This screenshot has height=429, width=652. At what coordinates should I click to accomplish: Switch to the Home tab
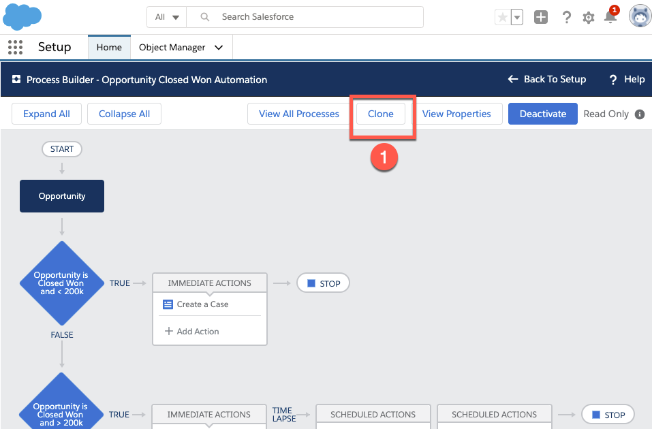coord(109,48)
